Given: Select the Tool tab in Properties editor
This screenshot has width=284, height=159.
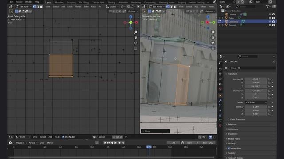Looking at the screenshot, I should [220, 63].
